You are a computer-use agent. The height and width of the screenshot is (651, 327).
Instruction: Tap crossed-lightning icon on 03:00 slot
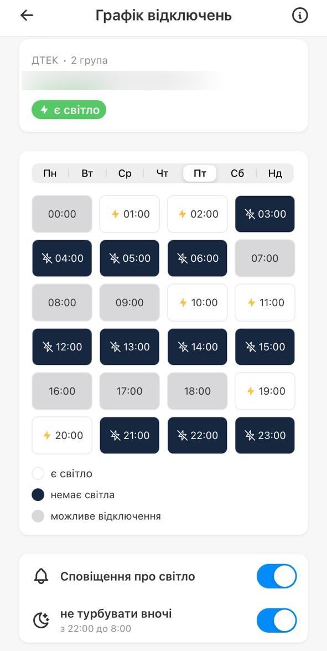tap(250, 214)
